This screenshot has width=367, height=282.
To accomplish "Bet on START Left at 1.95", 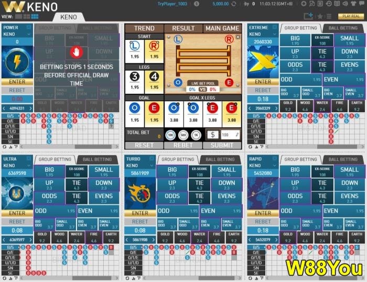I will click(135, 51).
